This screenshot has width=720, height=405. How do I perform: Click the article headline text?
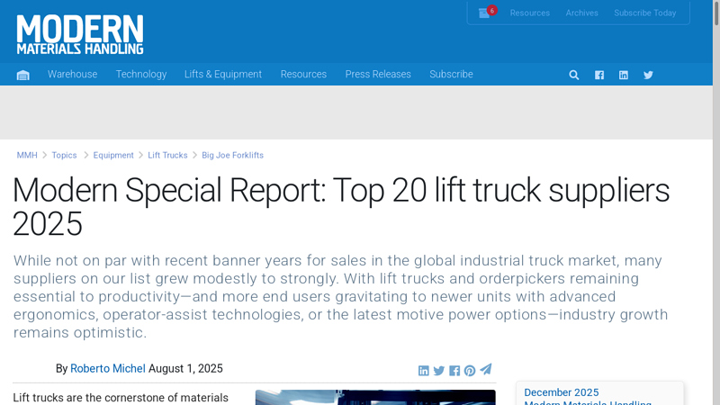[x=341, y=207]
